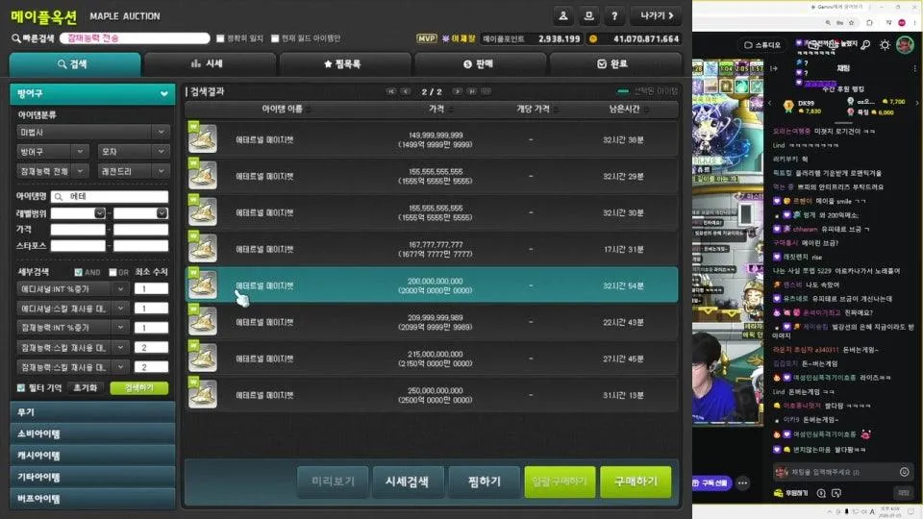Go to next results page arrow
This screenshot has width=923, height=519.
pyautogui.click(x=457, y=91)
